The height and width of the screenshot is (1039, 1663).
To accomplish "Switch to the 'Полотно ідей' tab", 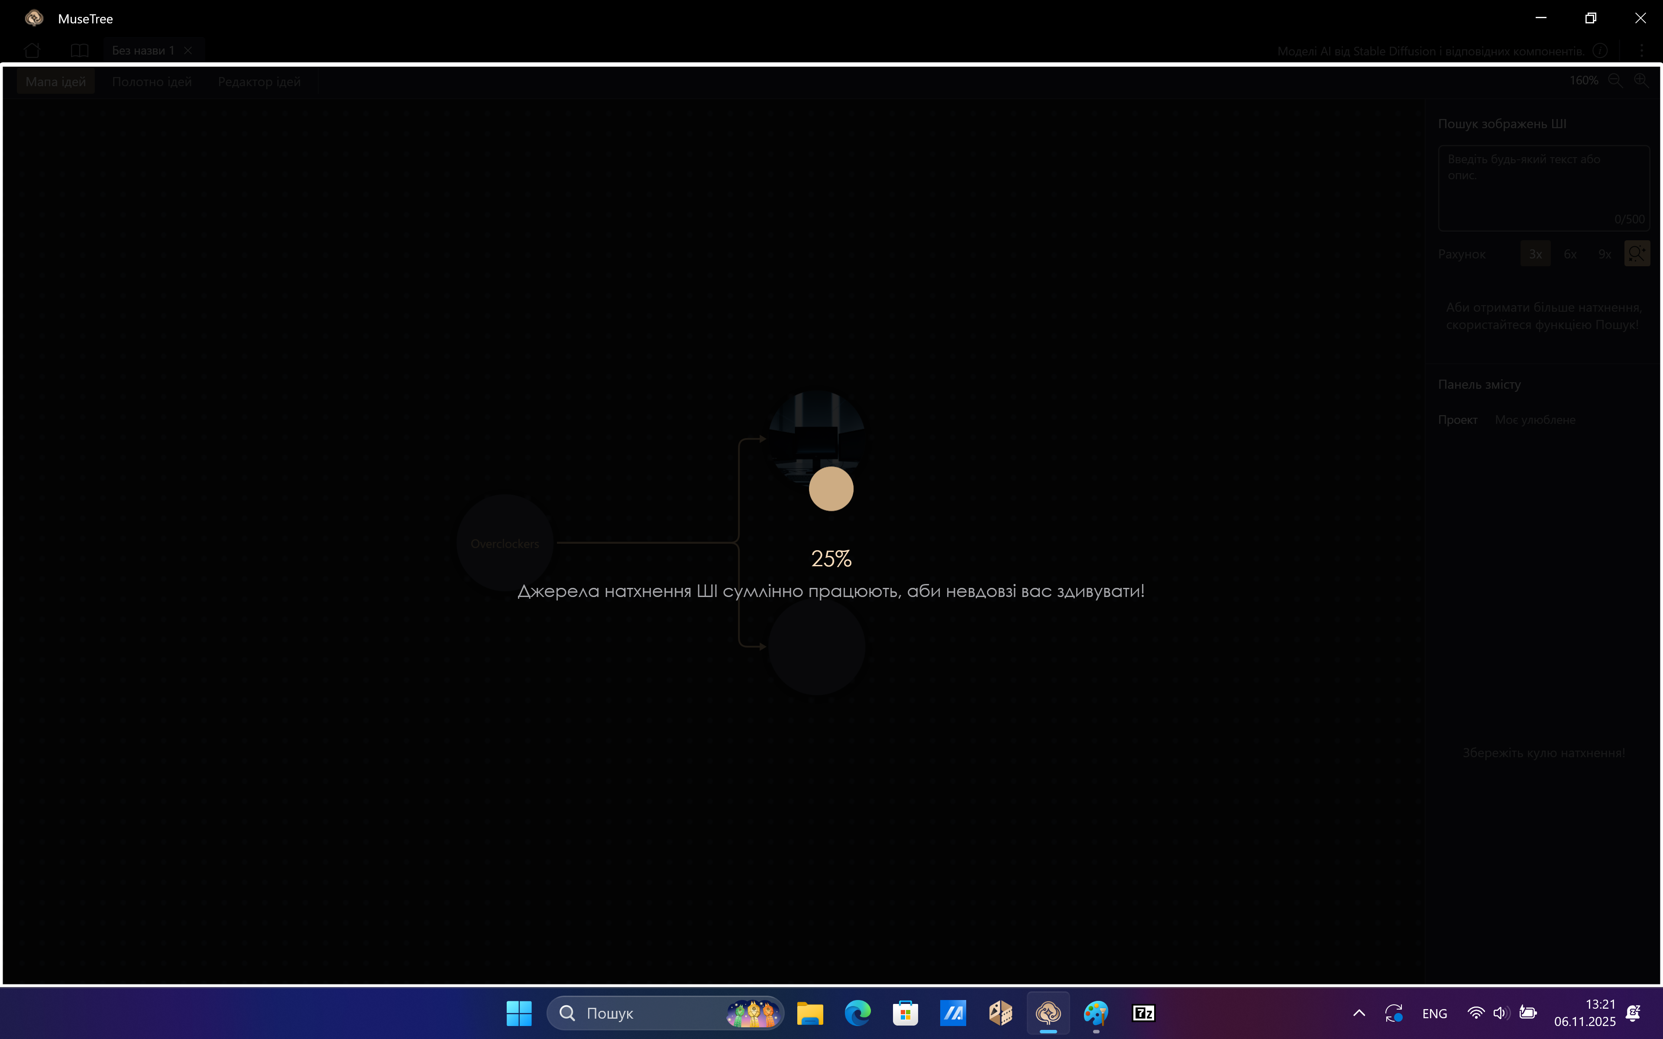I will pyautogui.click(x=152, y=82).
